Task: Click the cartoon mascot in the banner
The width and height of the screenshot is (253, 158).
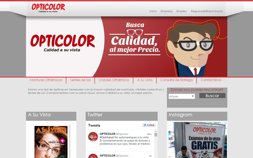Action: pos(194,49)
